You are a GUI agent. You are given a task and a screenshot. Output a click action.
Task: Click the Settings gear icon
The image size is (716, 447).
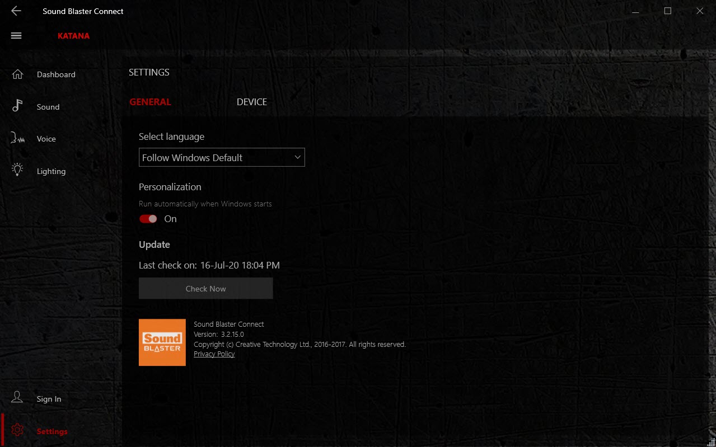pyautogui.click(x=17, y=431)
